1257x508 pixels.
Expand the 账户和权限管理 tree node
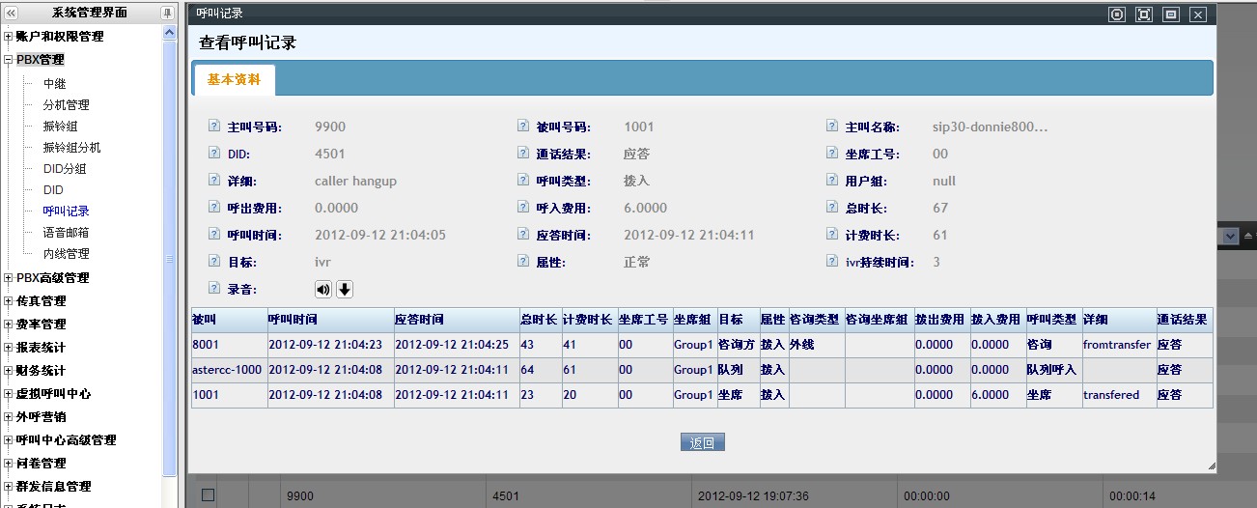click(9, 37)
